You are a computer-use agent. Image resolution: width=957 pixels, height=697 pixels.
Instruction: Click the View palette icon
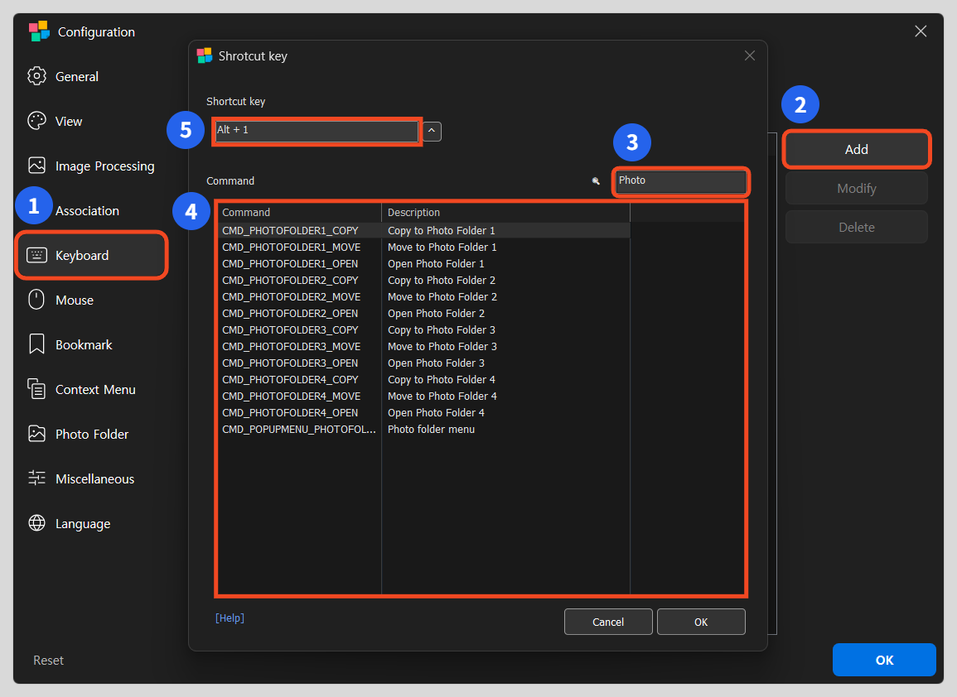pyautogui.click(x=36, y=121)
